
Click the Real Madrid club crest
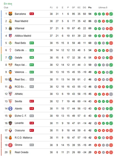10,21
